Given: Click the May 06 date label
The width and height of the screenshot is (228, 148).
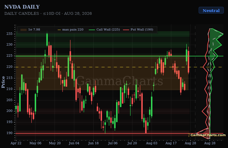Looking at the screenshot, I should click(x=35, y=143).
